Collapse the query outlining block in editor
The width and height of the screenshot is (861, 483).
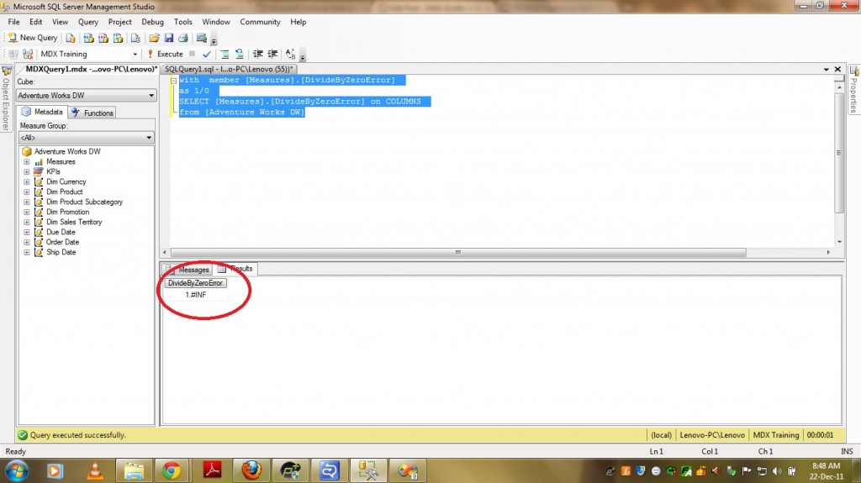point(173,80)
